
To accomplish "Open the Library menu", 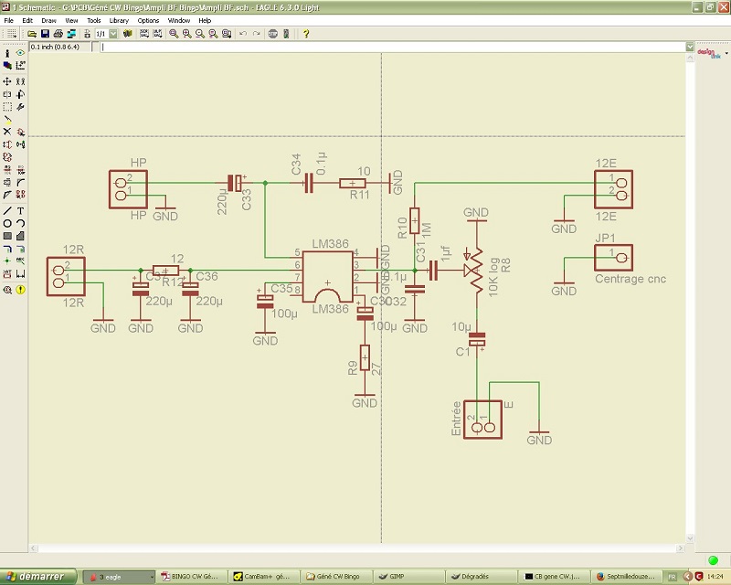I will click(x=119, y=20).
